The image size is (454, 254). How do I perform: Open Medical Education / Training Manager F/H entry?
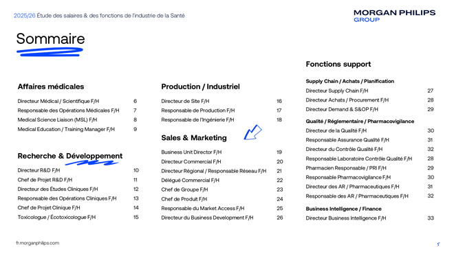[x=66, y=129]
